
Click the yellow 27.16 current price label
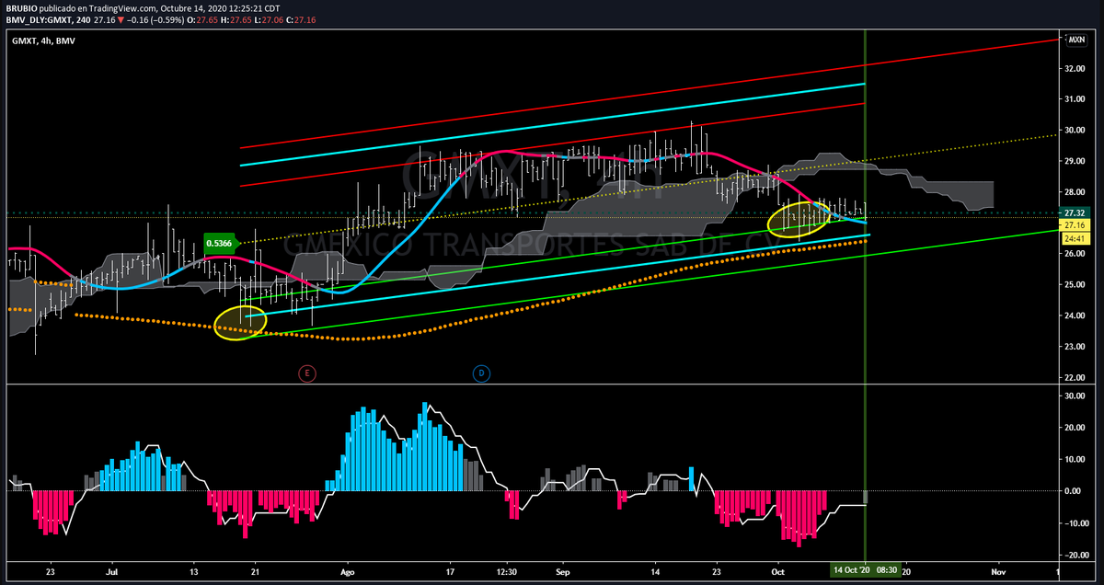[1074, 225]
